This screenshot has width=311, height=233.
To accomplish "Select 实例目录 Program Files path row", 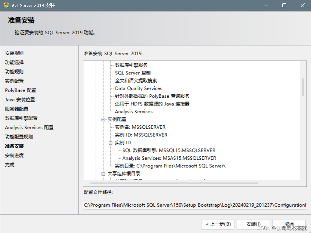I will pos(170,166).
